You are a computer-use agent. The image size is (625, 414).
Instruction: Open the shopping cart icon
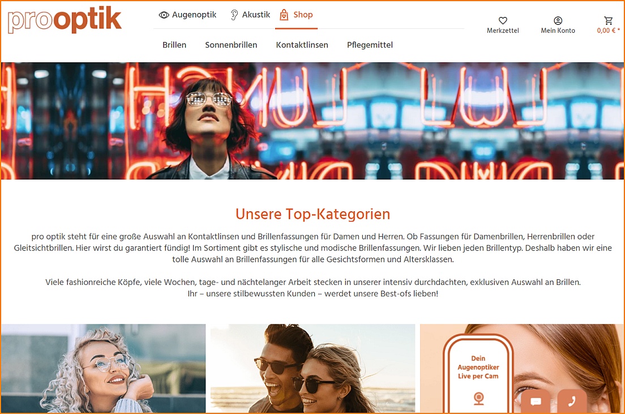608,20
